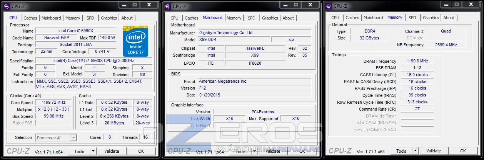Click Bus Speed value 99.98 MHz
Screen dimensions: 484x160
(53, 116)
